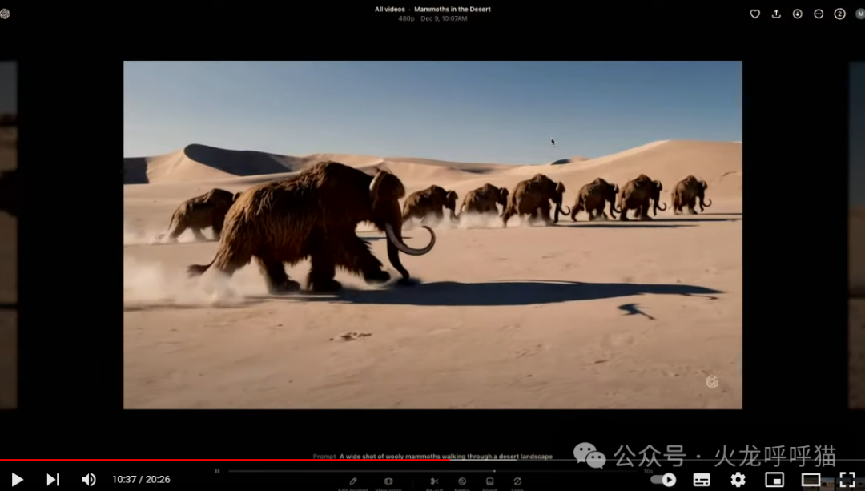This screenshot has height=491, width=865.
Task: Toggle subtitles/closed captions
Action: 701,480
